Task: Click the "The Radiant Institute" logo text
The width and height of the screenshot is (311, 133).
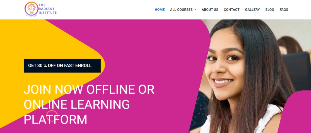Action: [48, 9]
